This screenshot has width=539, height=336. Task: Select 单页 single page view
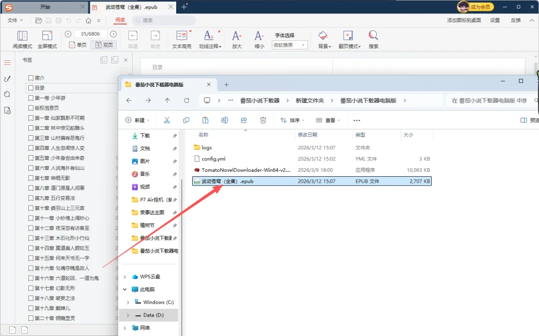(78, 45)
